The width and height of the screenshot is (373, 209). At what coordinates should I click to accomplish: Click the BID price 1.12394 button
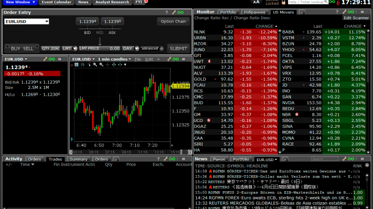tap(87, 22)
